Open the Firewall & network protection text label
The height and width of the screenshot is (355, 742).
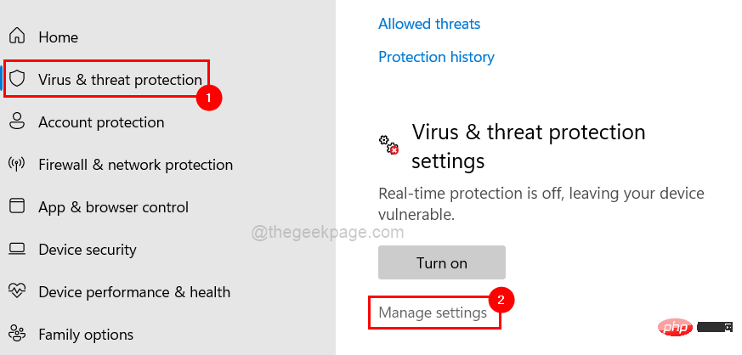(x=135, y=165)
